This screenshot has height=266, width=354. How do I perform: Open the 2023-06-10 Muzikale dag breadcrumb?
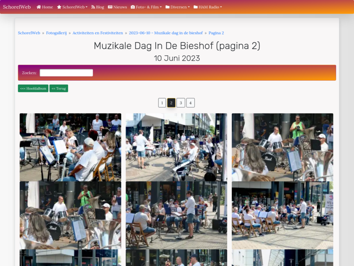coord(165,33)
